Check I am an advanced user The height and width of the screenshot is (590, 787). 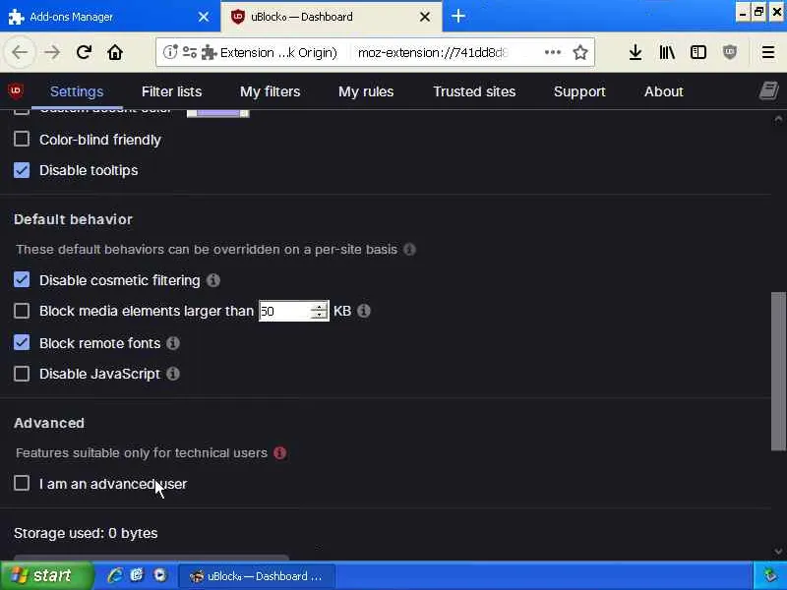[x=22, y=483]
